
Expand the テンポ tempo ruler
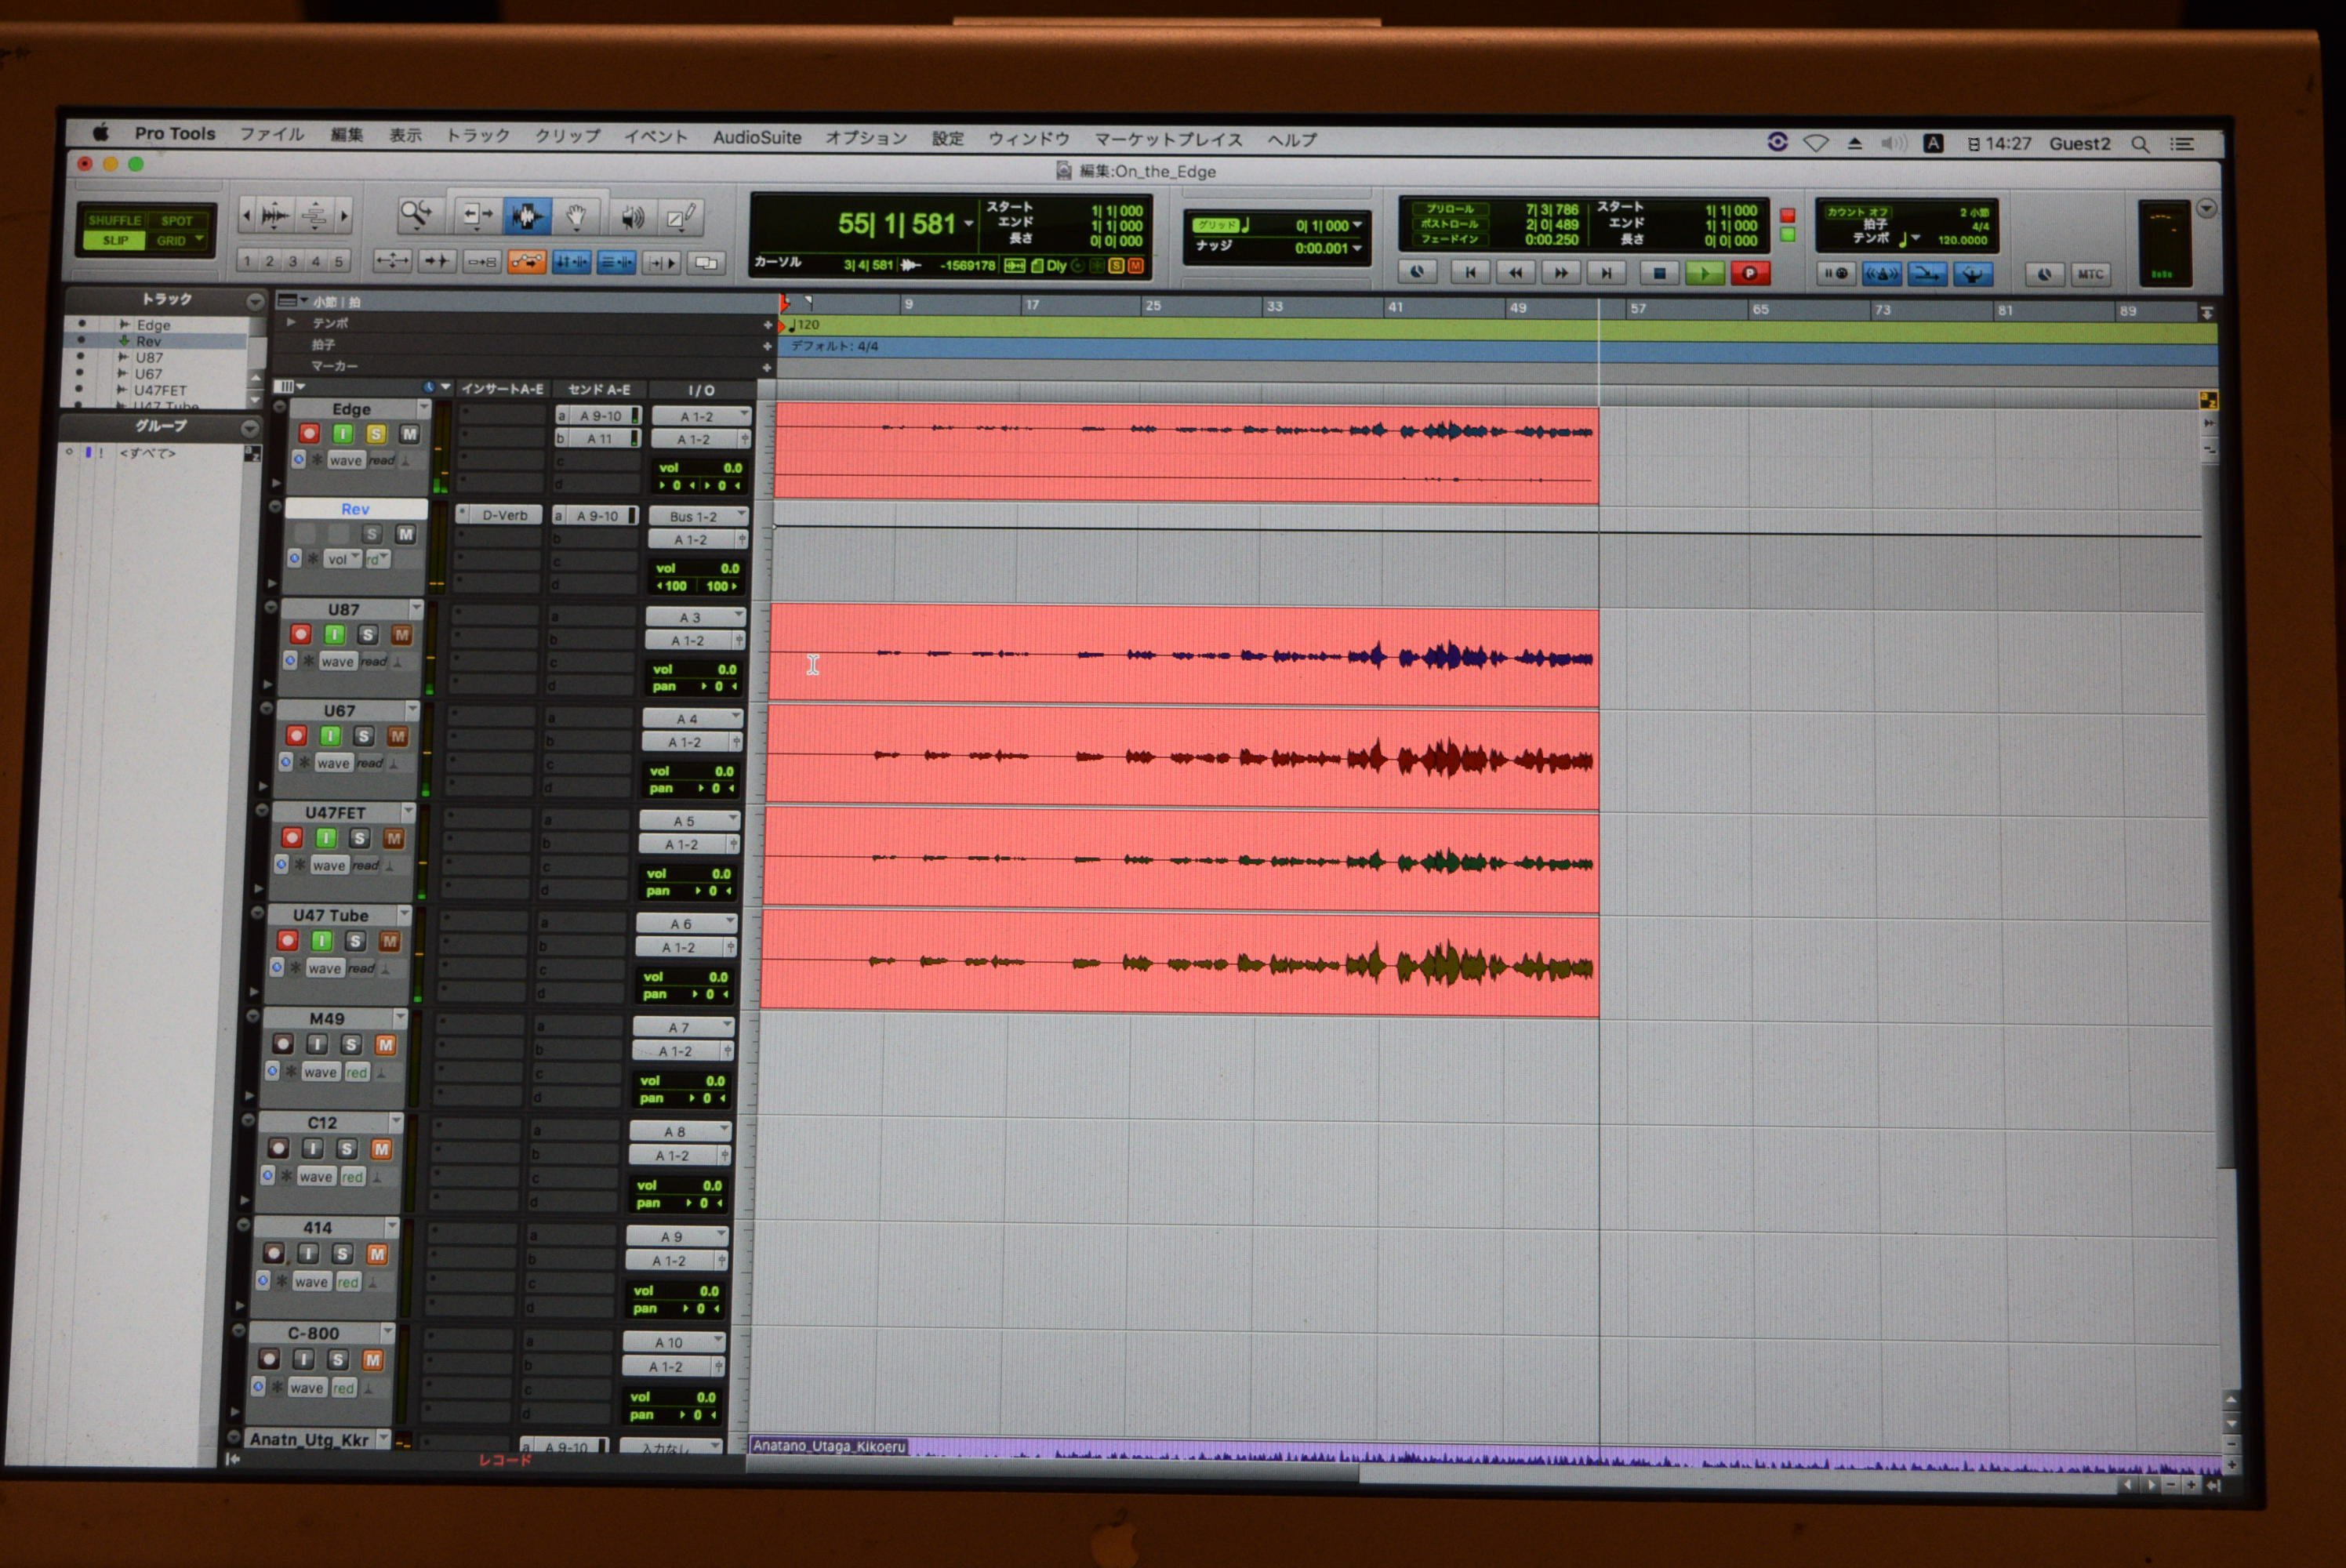[291, 323]
